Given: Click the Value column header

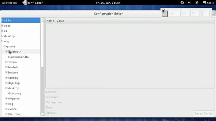Looking at the screenshot, I should click(x=60, y=21).
